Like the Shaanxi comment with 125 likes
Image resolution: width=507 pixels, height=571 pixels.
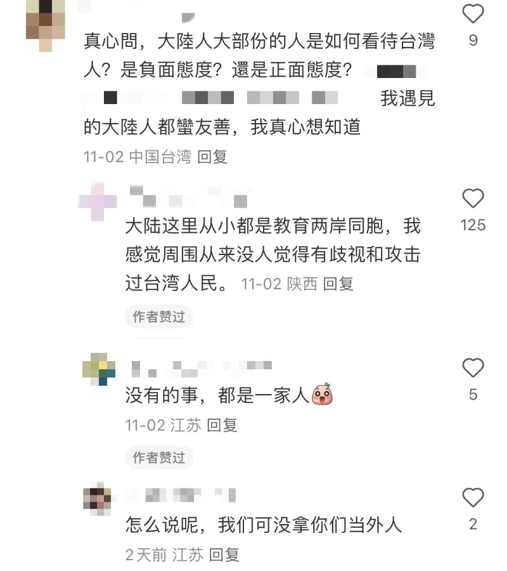pyautogui.click(x=473, y=199)
